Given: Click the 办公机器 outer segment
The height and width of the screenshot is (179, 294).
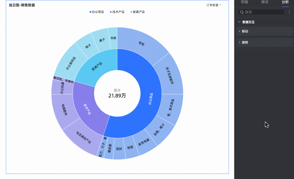Looking at the screenshot, I should [62, 88].
